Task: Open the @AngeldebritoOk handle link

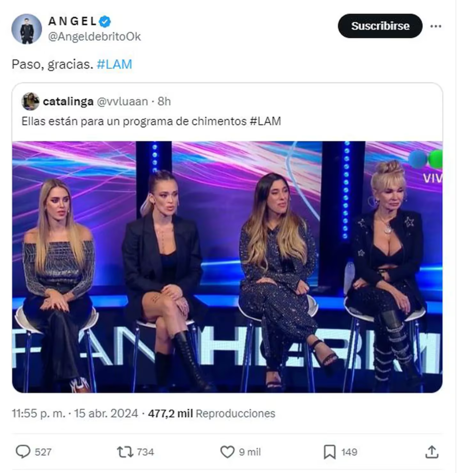Action: (94, 36)
